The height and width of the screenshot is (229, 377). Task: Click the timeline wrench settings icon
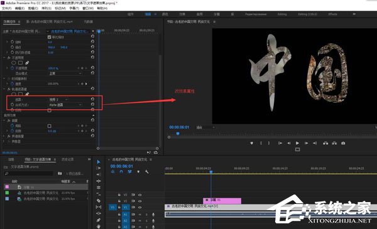pyautogui.click(x=146, y=172)
